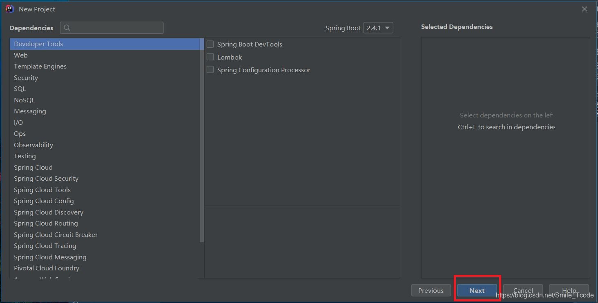Focus the dependencies search field
This screenshot has height=303, width=598.
pyautogui.click(x=112, y=28)
